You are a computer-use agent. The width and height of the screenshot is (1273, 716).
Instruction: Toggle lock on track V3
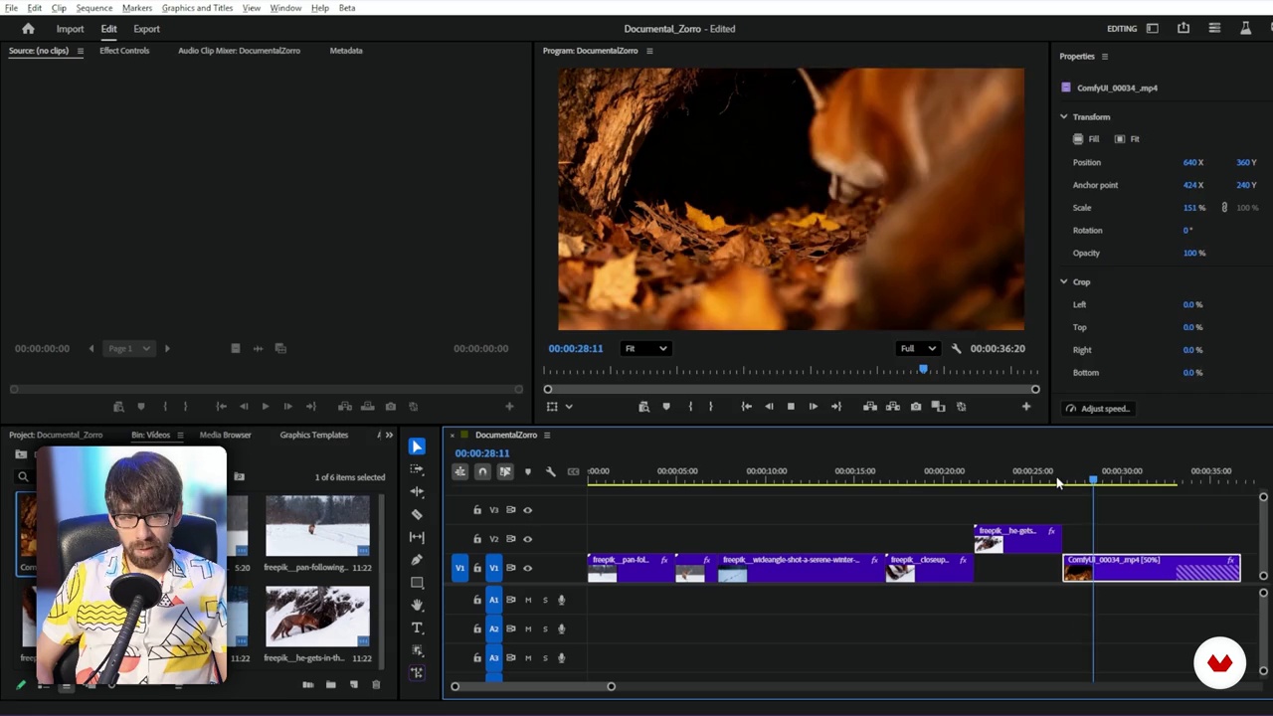tap(477, 510)
